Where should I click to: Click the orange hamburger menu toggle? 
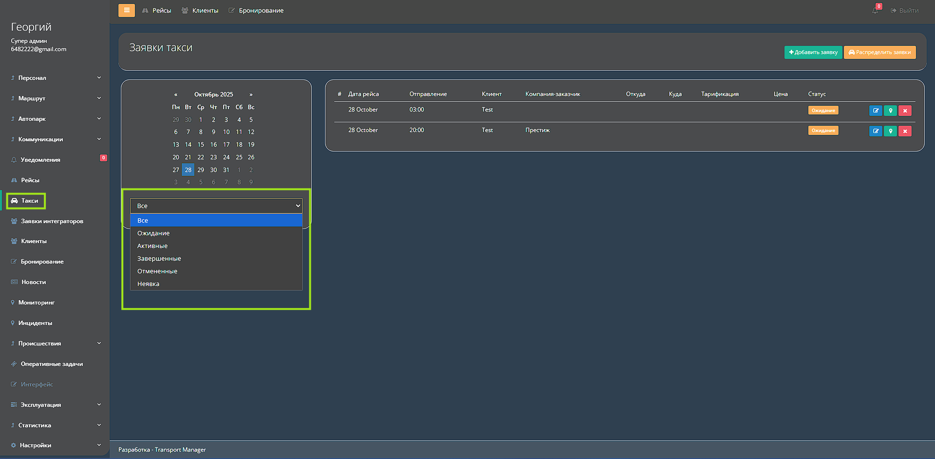127,10
